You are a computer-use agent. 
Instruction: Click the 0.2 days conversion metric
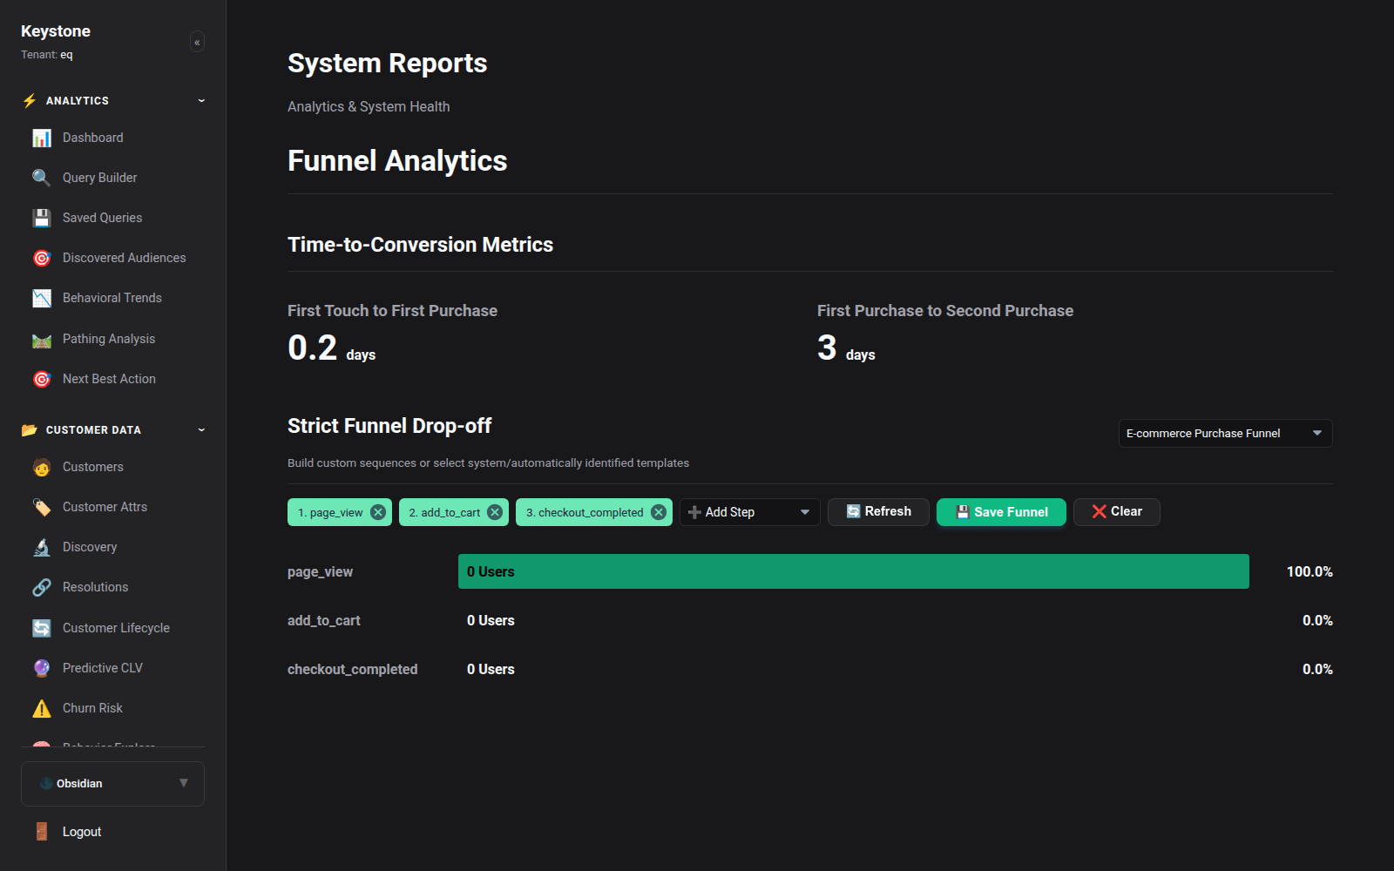tap(332, 348)
